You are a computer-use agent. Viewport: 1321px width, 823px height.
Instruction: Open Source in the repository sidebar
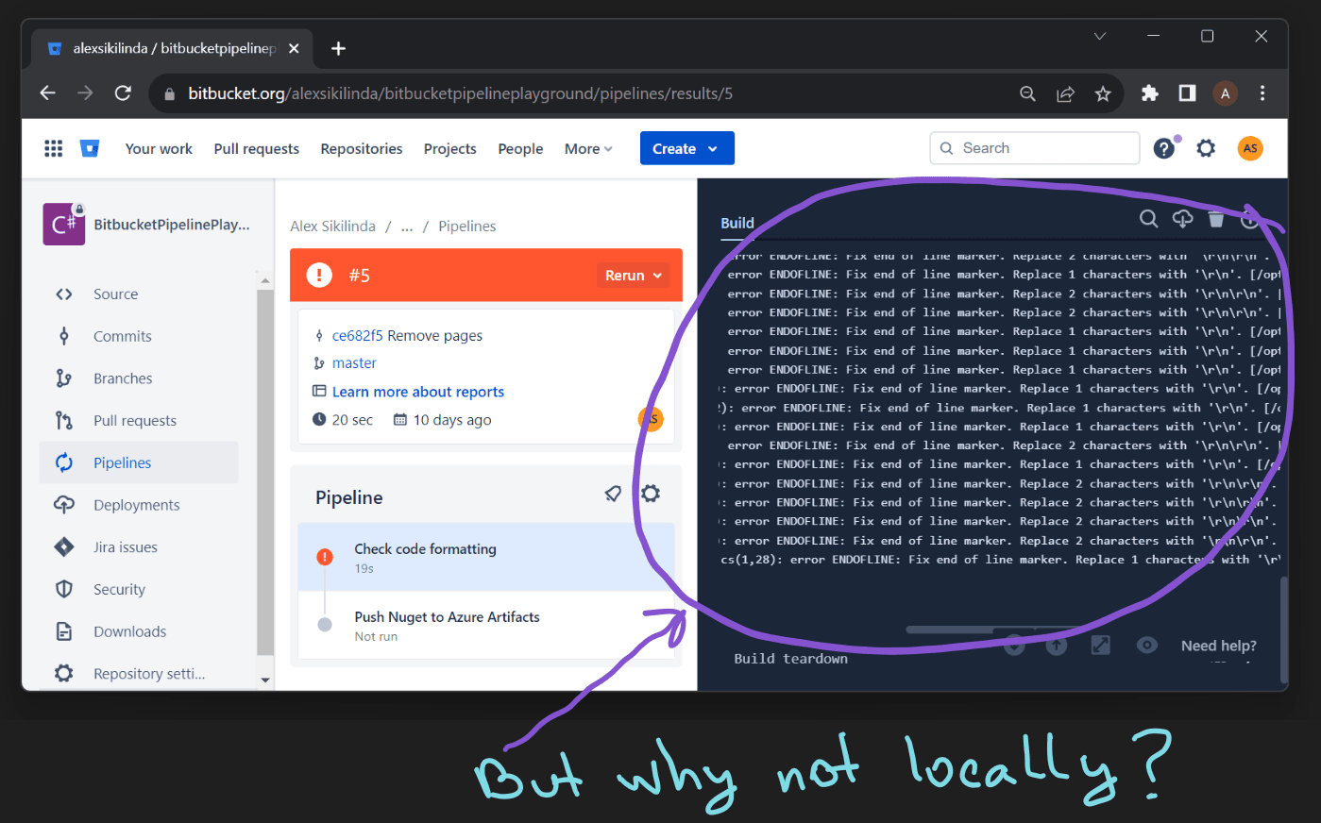point(139,294)
